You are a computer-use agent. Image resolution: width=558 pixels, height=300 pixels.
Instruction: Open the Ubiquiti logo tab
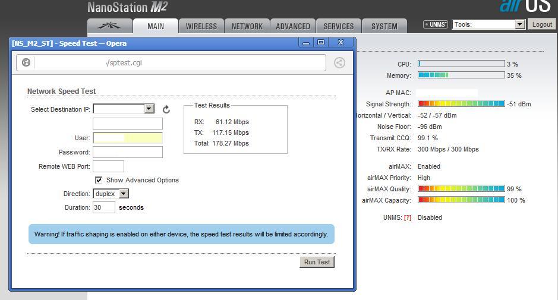[109, 26]
